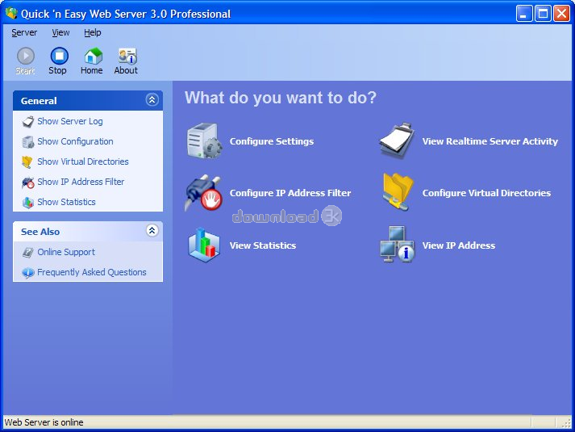The image size is (575, 432).
Task: Click the Show Configuration sidebar icon
Action: [x=28, y=141]
